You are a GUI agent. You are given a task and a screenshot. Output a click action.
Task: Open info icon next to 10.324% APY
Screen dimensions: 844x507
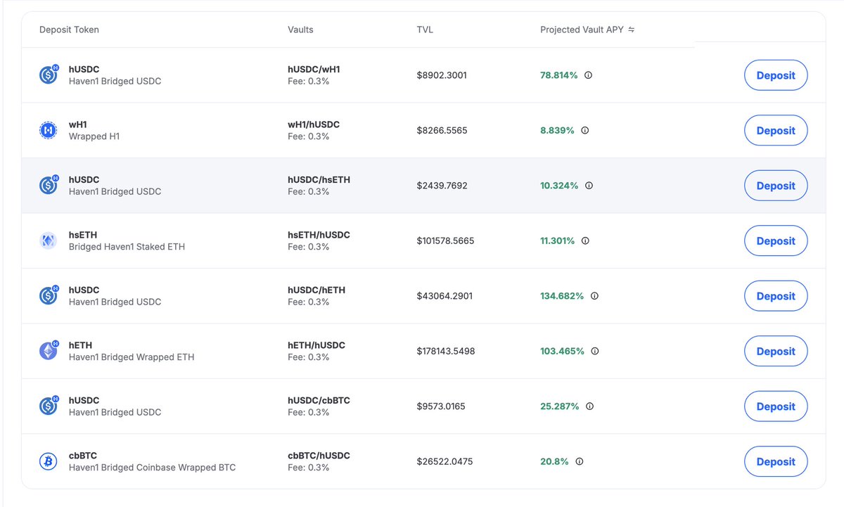[589, 186]
